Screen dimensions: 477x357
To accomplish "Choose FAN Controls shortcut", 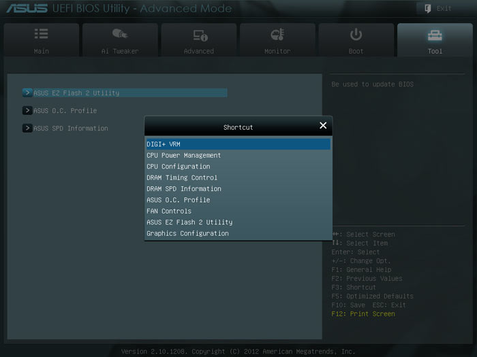I will 238,211.
